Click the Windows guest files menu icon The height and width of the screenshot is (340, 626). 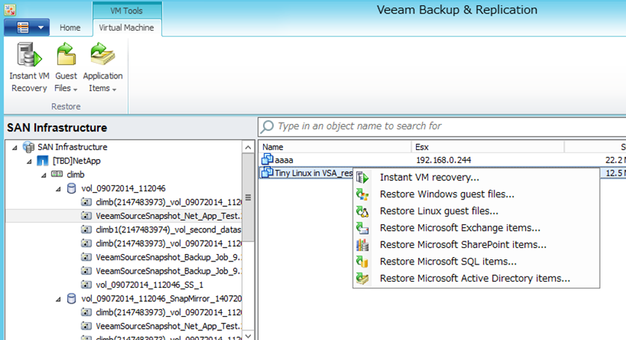(362, 194)
